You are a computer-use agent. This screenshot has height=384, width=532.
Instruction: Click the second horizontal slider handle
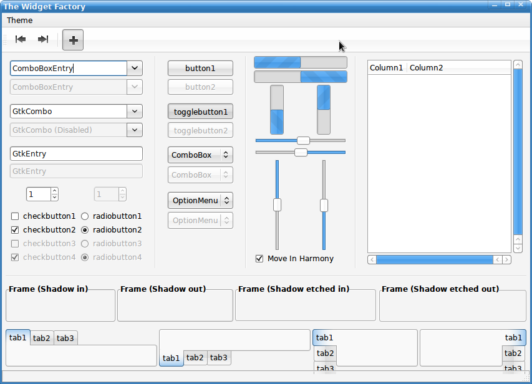[301, 152]
